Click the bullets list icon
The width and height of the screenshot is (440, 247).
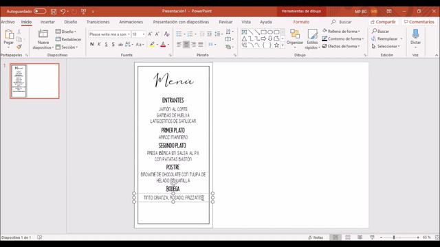pyautogui.click(x=179, y=34)
